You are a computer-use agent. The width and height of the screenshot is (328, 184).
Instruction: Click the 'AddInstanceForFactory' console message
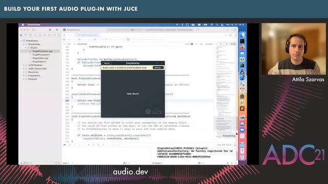[x=195, y=151]
